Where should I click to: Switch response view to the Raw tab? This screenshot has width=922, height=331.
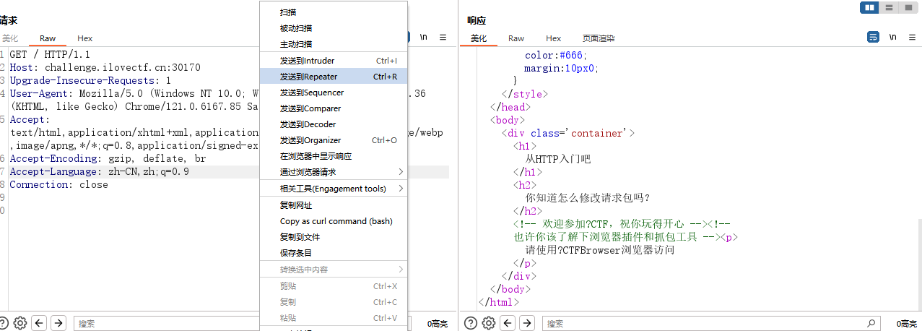tap(516, 38)
